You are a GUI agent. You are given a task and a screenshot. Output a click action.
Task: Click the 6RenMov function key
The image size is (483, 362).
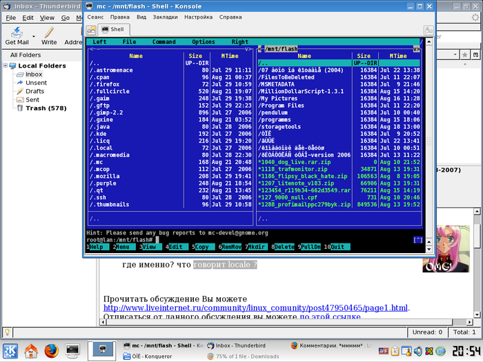coord(230,247)
